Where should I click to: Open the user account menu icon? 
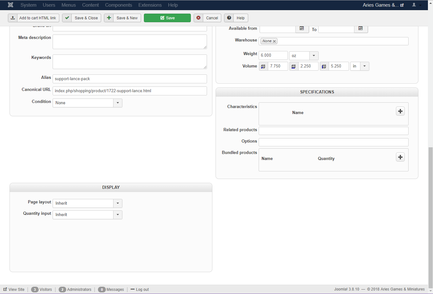click(414, 5)
